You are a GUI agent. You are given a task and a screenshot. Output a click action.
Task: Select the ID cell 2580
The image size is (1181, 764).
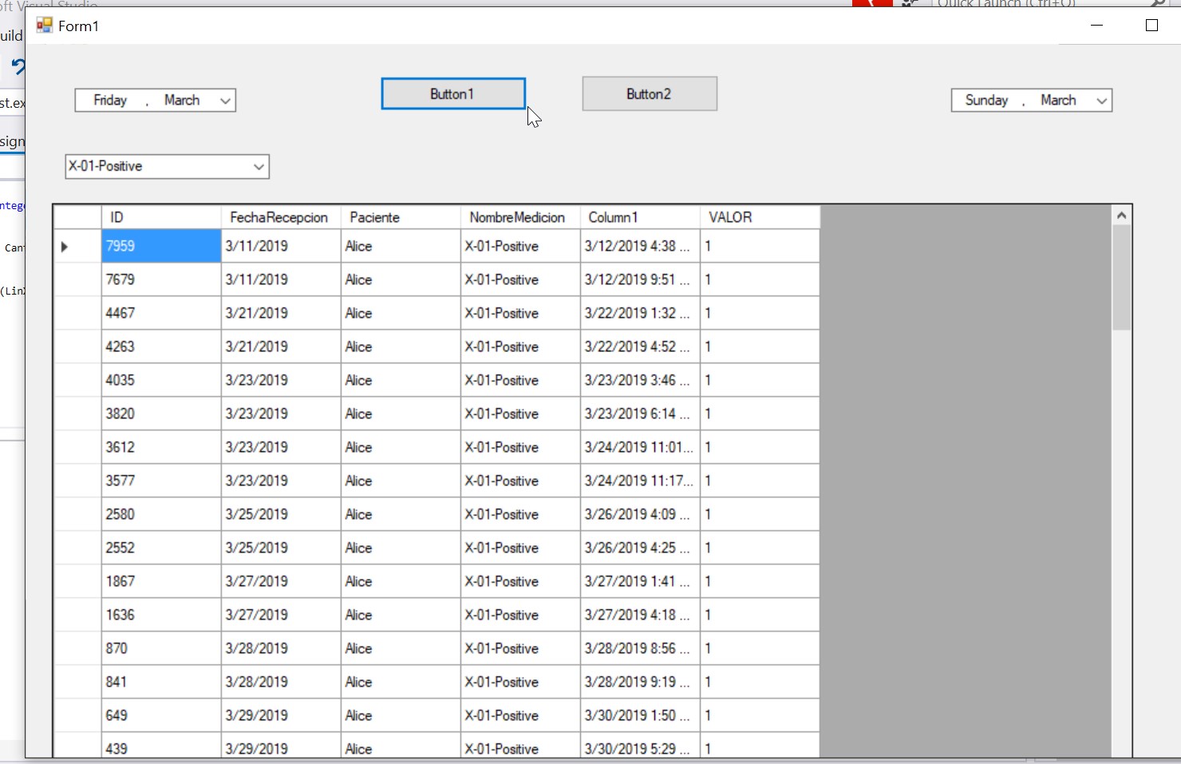coord(161,514)
